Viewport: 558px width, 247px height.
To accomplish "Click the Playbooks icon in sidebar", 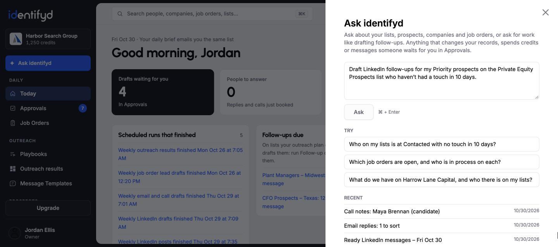I will click(x=13, y=154).
